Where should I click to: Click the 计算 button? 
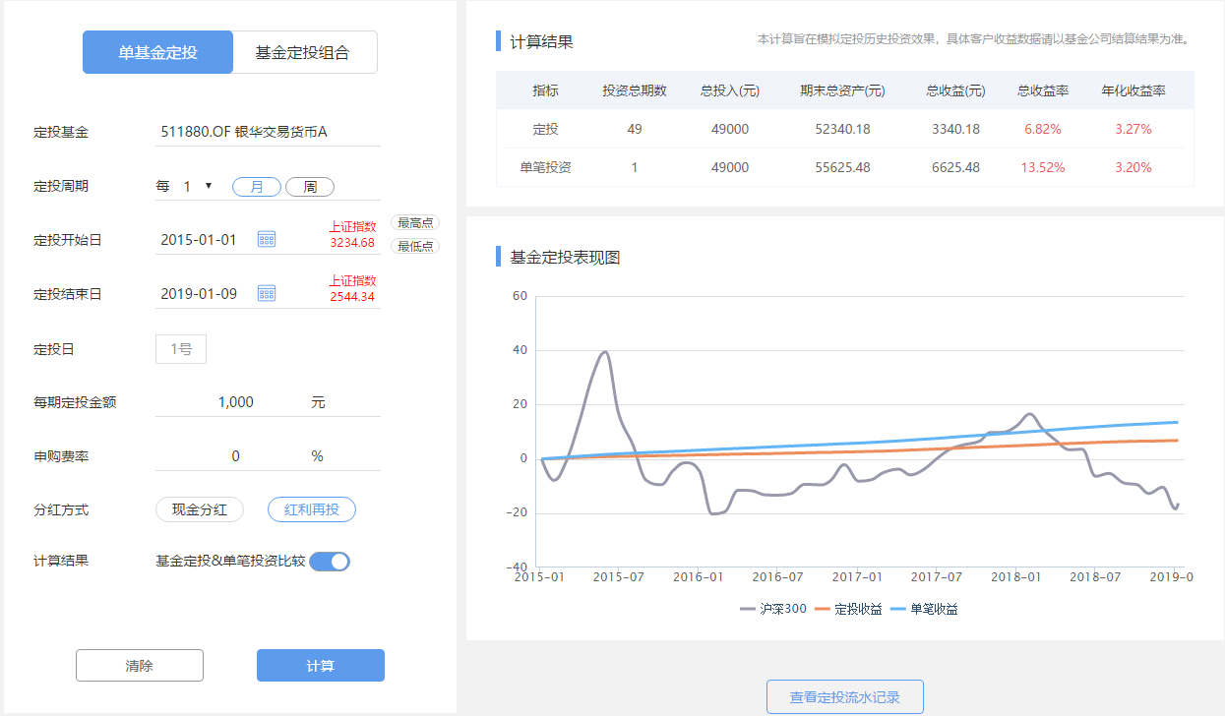click(321, 666)
